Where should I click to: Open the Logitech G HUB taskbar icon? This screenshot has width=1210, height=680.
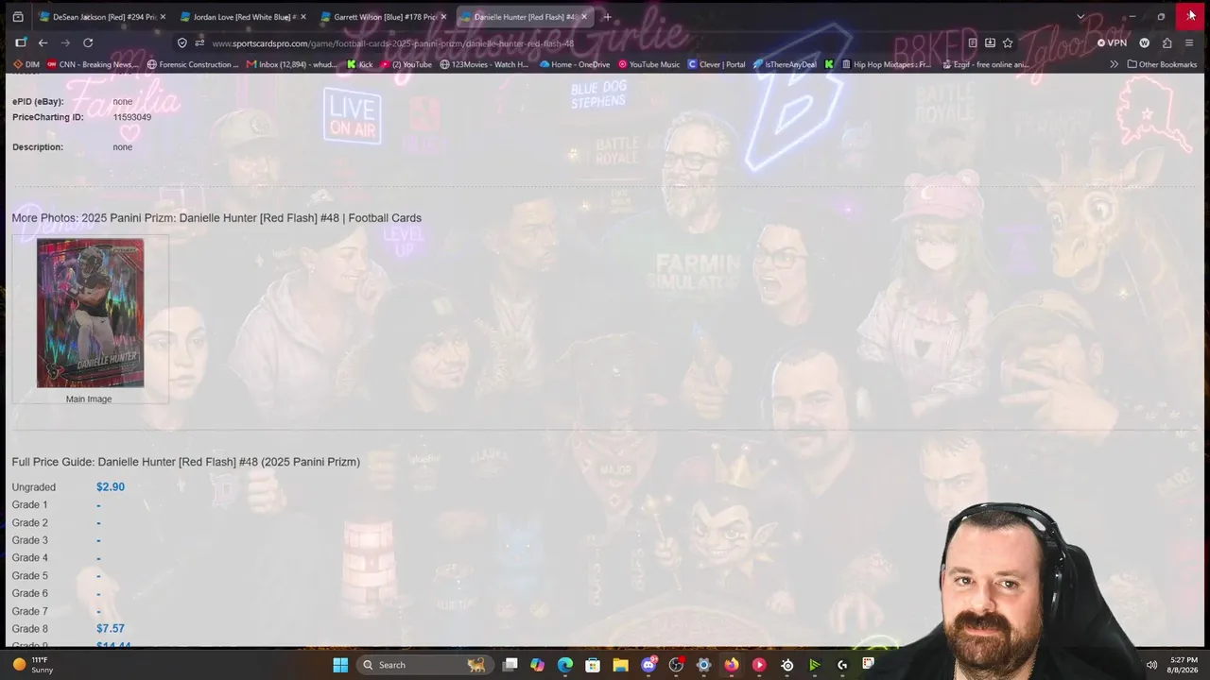[x=842, y=665]
